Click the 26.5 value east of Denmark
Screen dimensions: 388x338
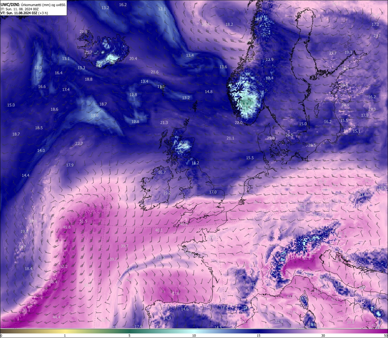tap(289, 135)
